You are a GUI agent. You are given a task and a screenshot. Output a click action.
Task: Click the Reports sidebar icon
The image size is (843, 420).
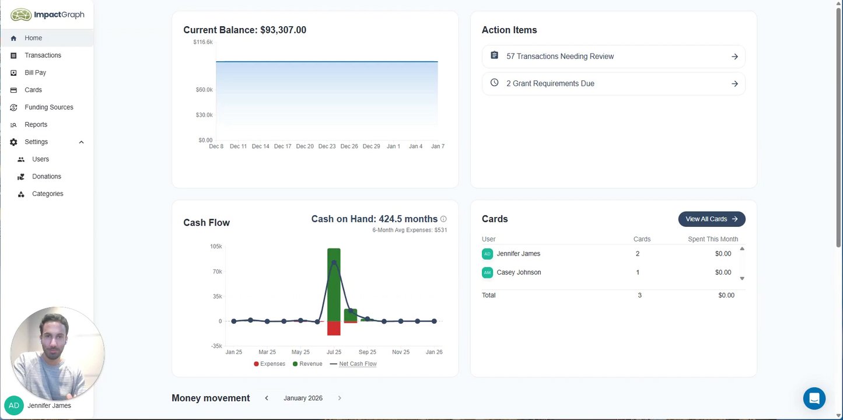coord(13,125)
